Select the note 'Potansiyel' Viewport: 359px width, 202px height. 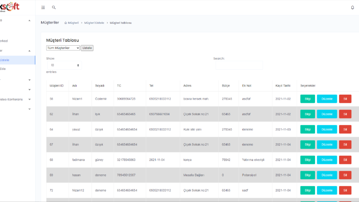point(249,175)
